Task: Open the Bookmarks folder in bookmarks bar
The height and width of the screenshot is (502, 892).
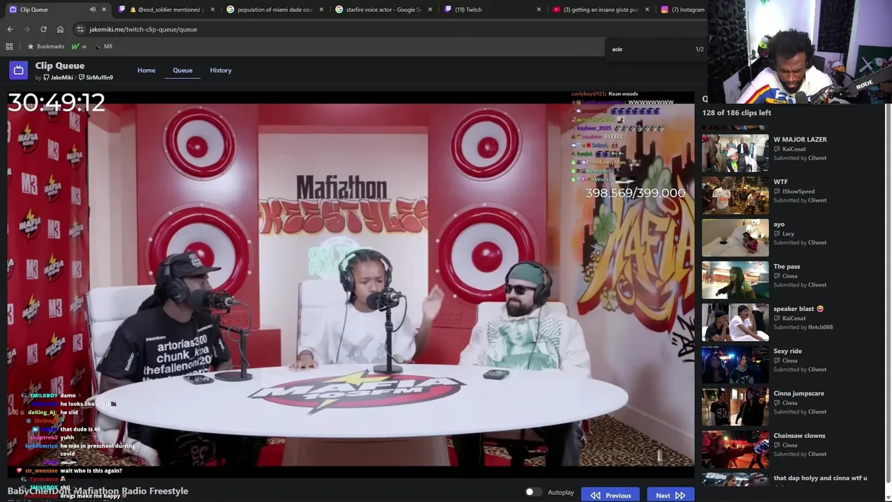Action: point(45,47)
